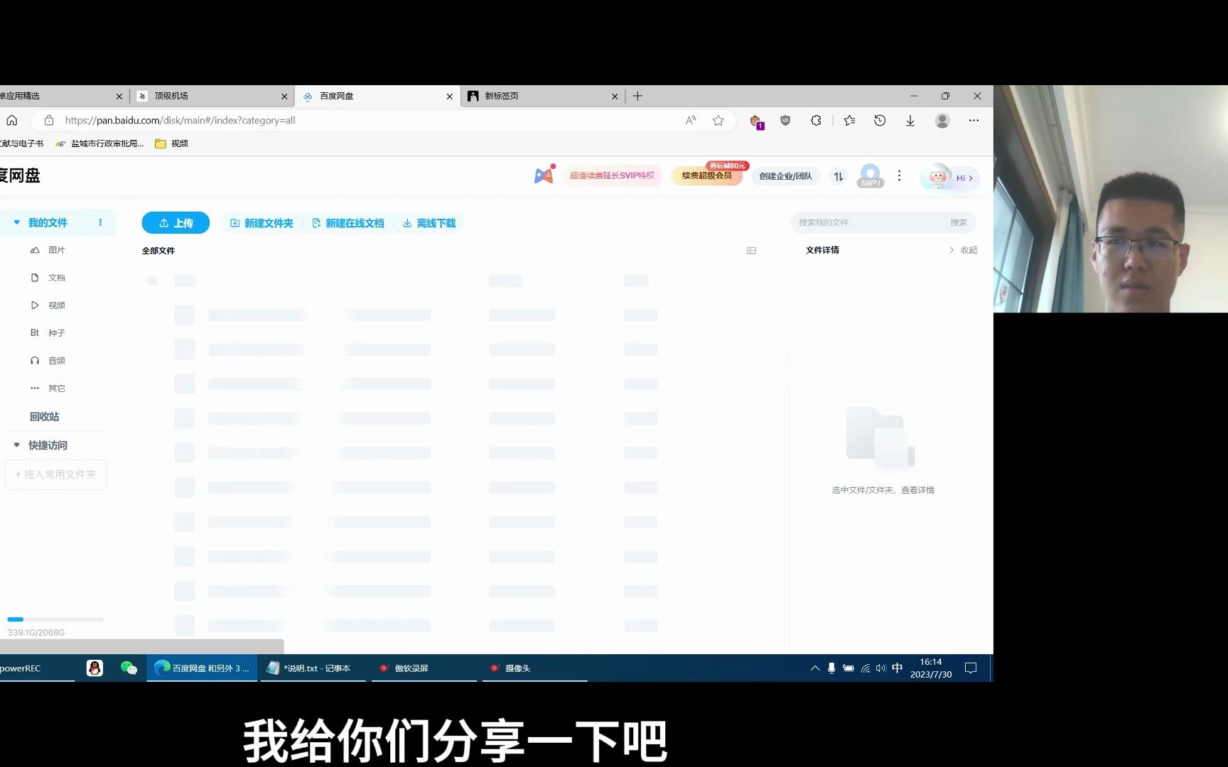This screenshot has width=1228, height=767.
Task: Click 新建文件夹 to create a new folder
Action: click(262, 223)
